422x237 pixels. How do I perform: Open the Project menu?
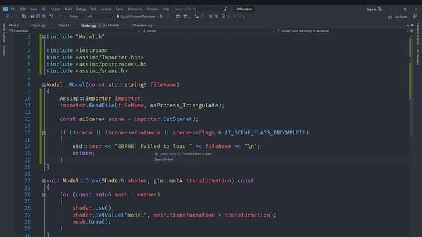(55, 9)
